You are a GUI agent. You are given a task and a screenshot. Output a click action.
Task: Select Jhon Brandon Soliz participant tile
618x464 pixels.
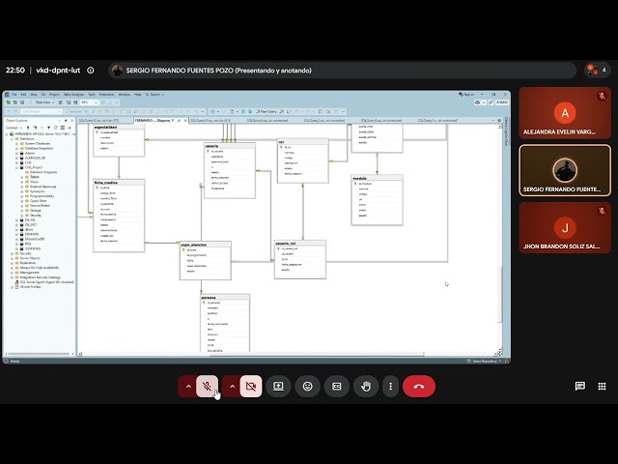click(565, 228)
